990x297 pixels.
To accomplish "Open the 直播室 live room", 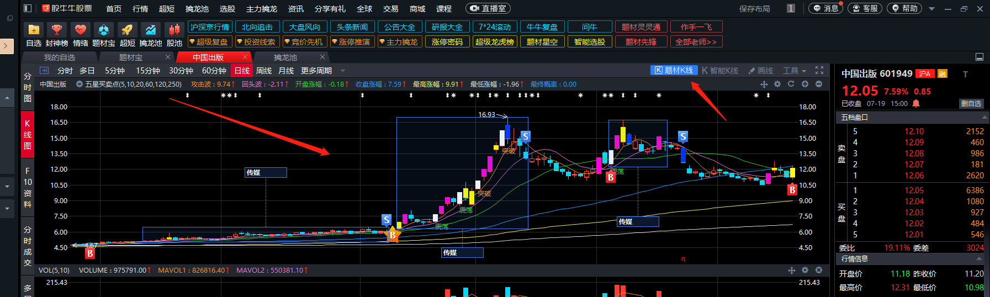I will (488, 8).
